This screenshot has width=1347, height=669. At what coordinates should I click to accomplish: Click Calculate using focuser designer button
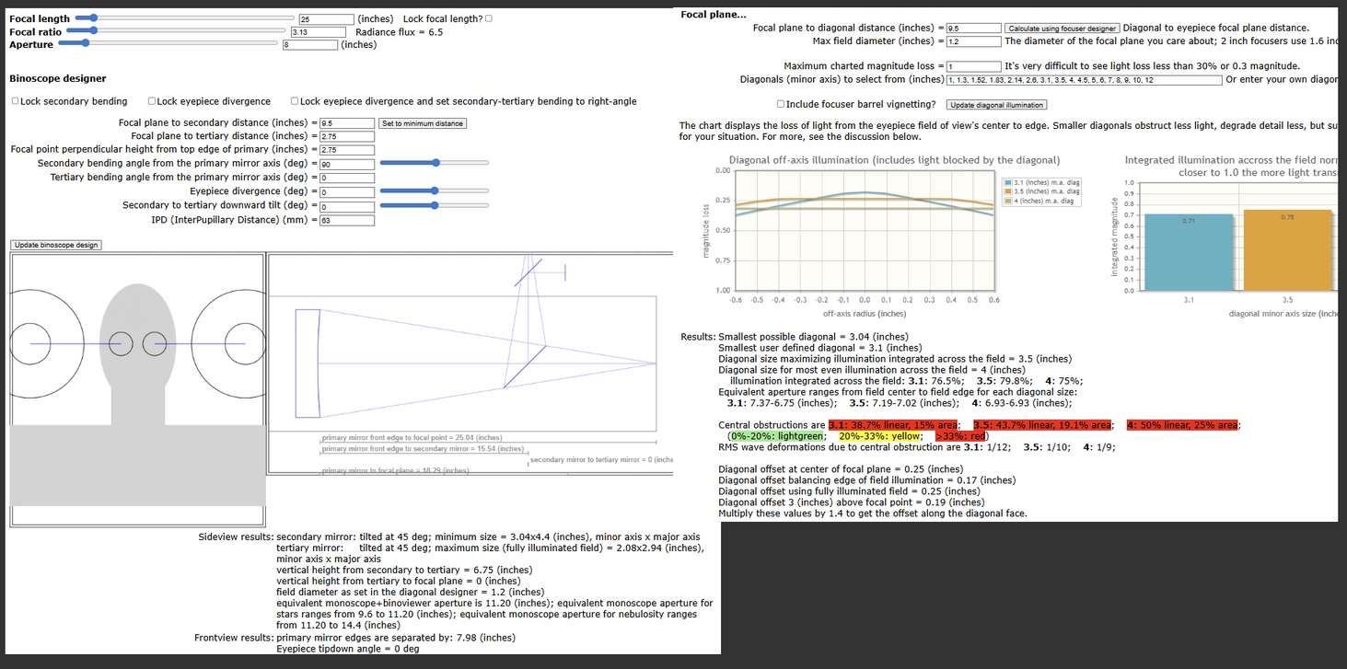pyautogui.click(x=1063, y=29)
